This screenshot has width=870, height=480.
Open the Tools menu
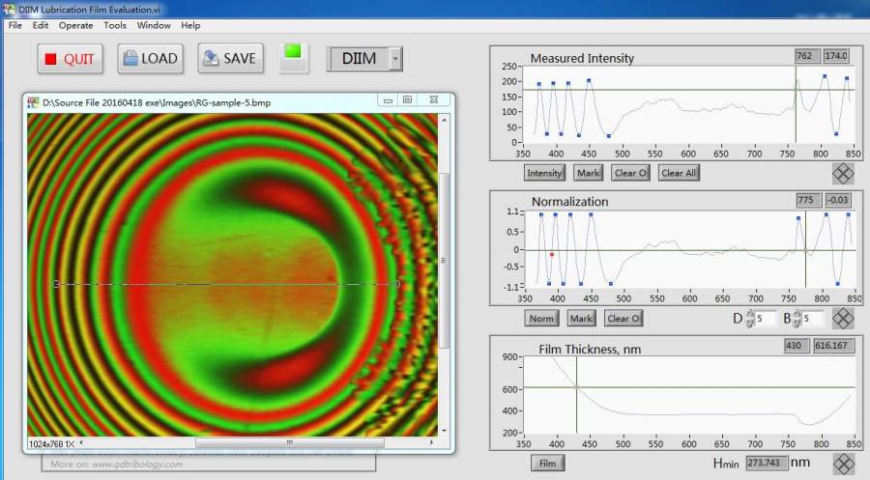coord(115,25)
